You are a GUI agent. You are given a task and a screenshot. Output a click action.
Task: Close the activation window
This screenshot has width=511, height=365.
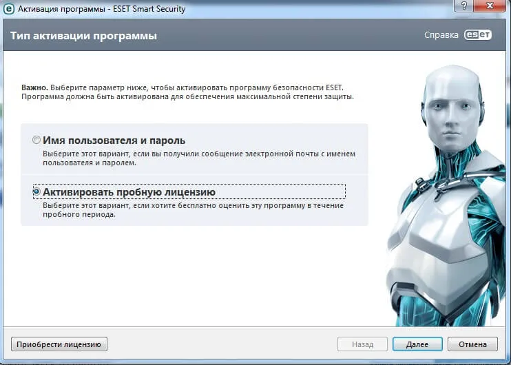(490, 6)
